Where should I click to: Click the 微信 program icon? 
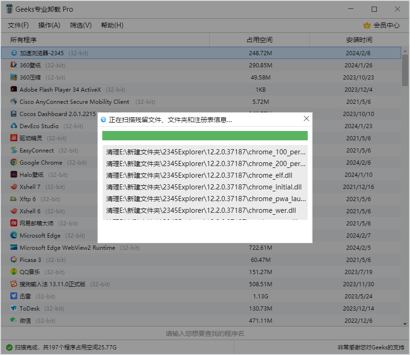coord(14,320)
